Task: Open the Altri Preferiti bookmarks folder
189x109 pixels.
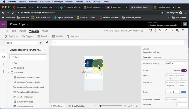Action: coord(179,18)
